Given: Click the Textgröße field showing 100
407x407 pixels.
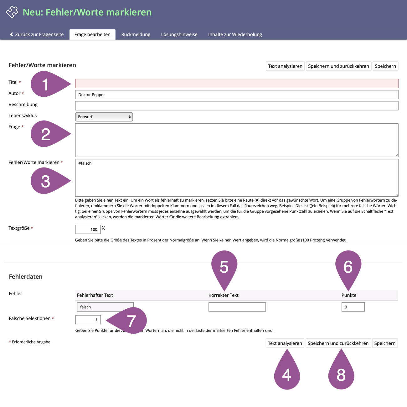Looking at the screenshot, I should coord(88,229).
